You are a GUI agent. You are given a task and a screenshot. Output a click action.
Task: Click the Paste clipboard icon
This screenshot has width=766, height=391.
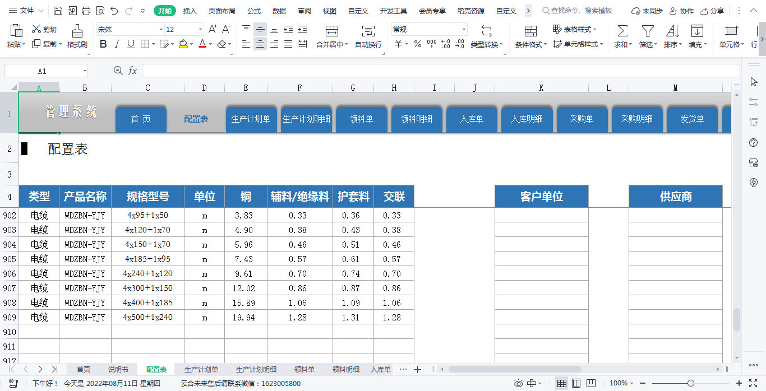point(16,31)
